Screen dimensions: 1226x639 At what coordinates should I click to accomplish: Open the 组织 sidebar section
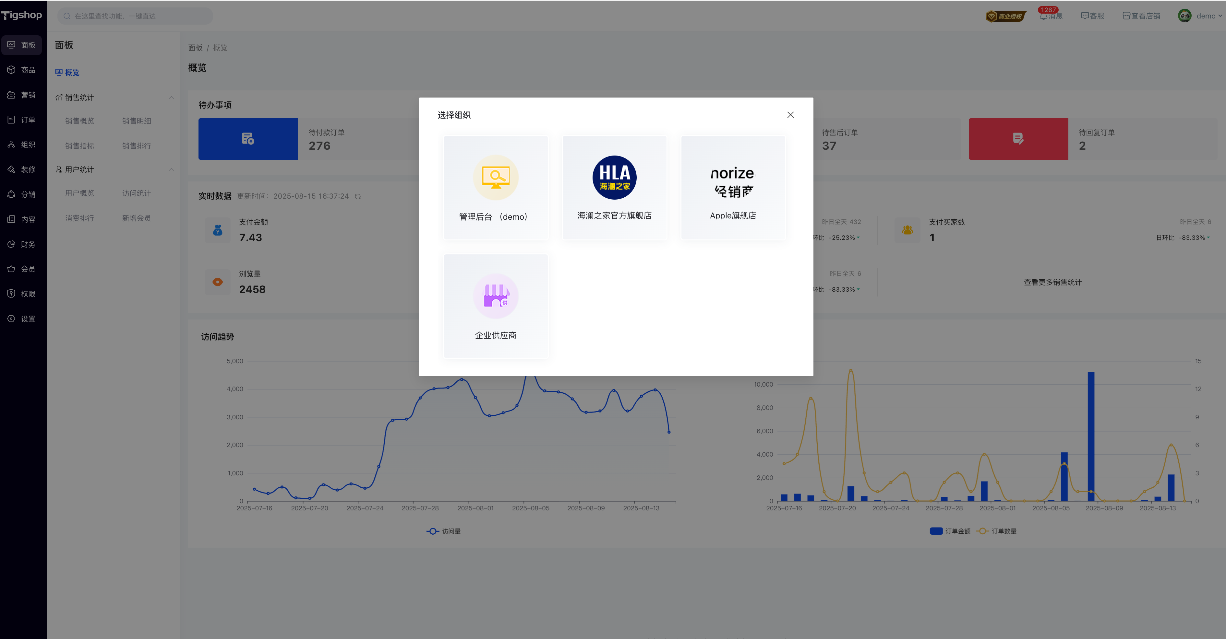click(x=22, y=145)
